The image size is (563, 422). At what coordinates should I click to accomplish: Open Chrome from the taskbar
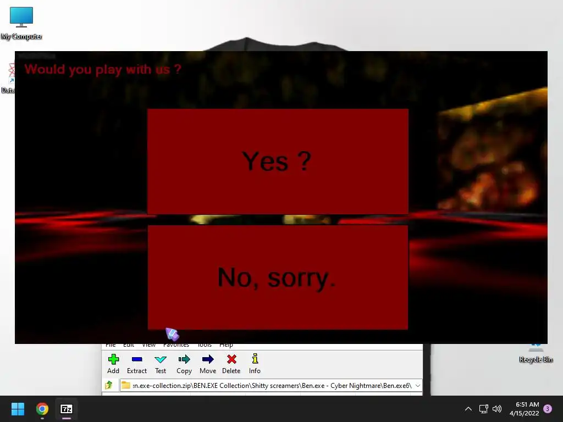click(42, 409)
